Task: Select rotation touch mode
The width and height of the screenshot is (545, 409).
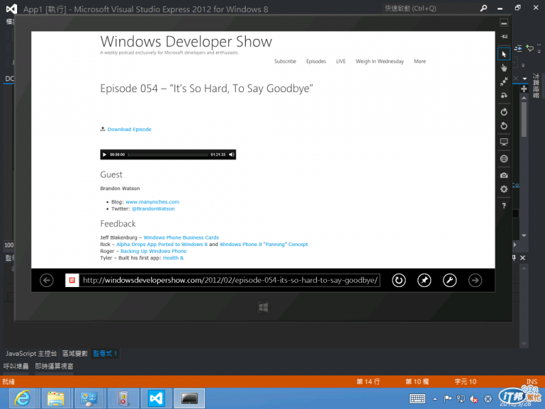Action: coord(503,95)
